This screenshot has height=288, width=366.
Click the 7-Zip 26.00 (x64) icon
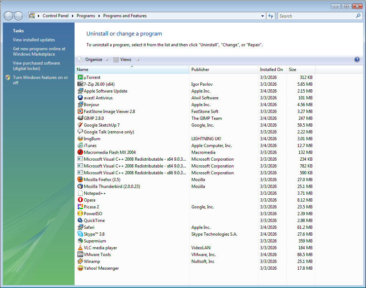point(80,84)
